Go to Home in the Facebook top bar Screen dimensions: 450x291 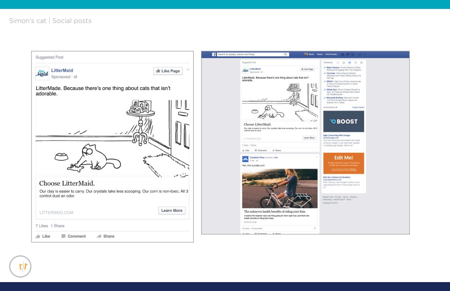point(320,54)
